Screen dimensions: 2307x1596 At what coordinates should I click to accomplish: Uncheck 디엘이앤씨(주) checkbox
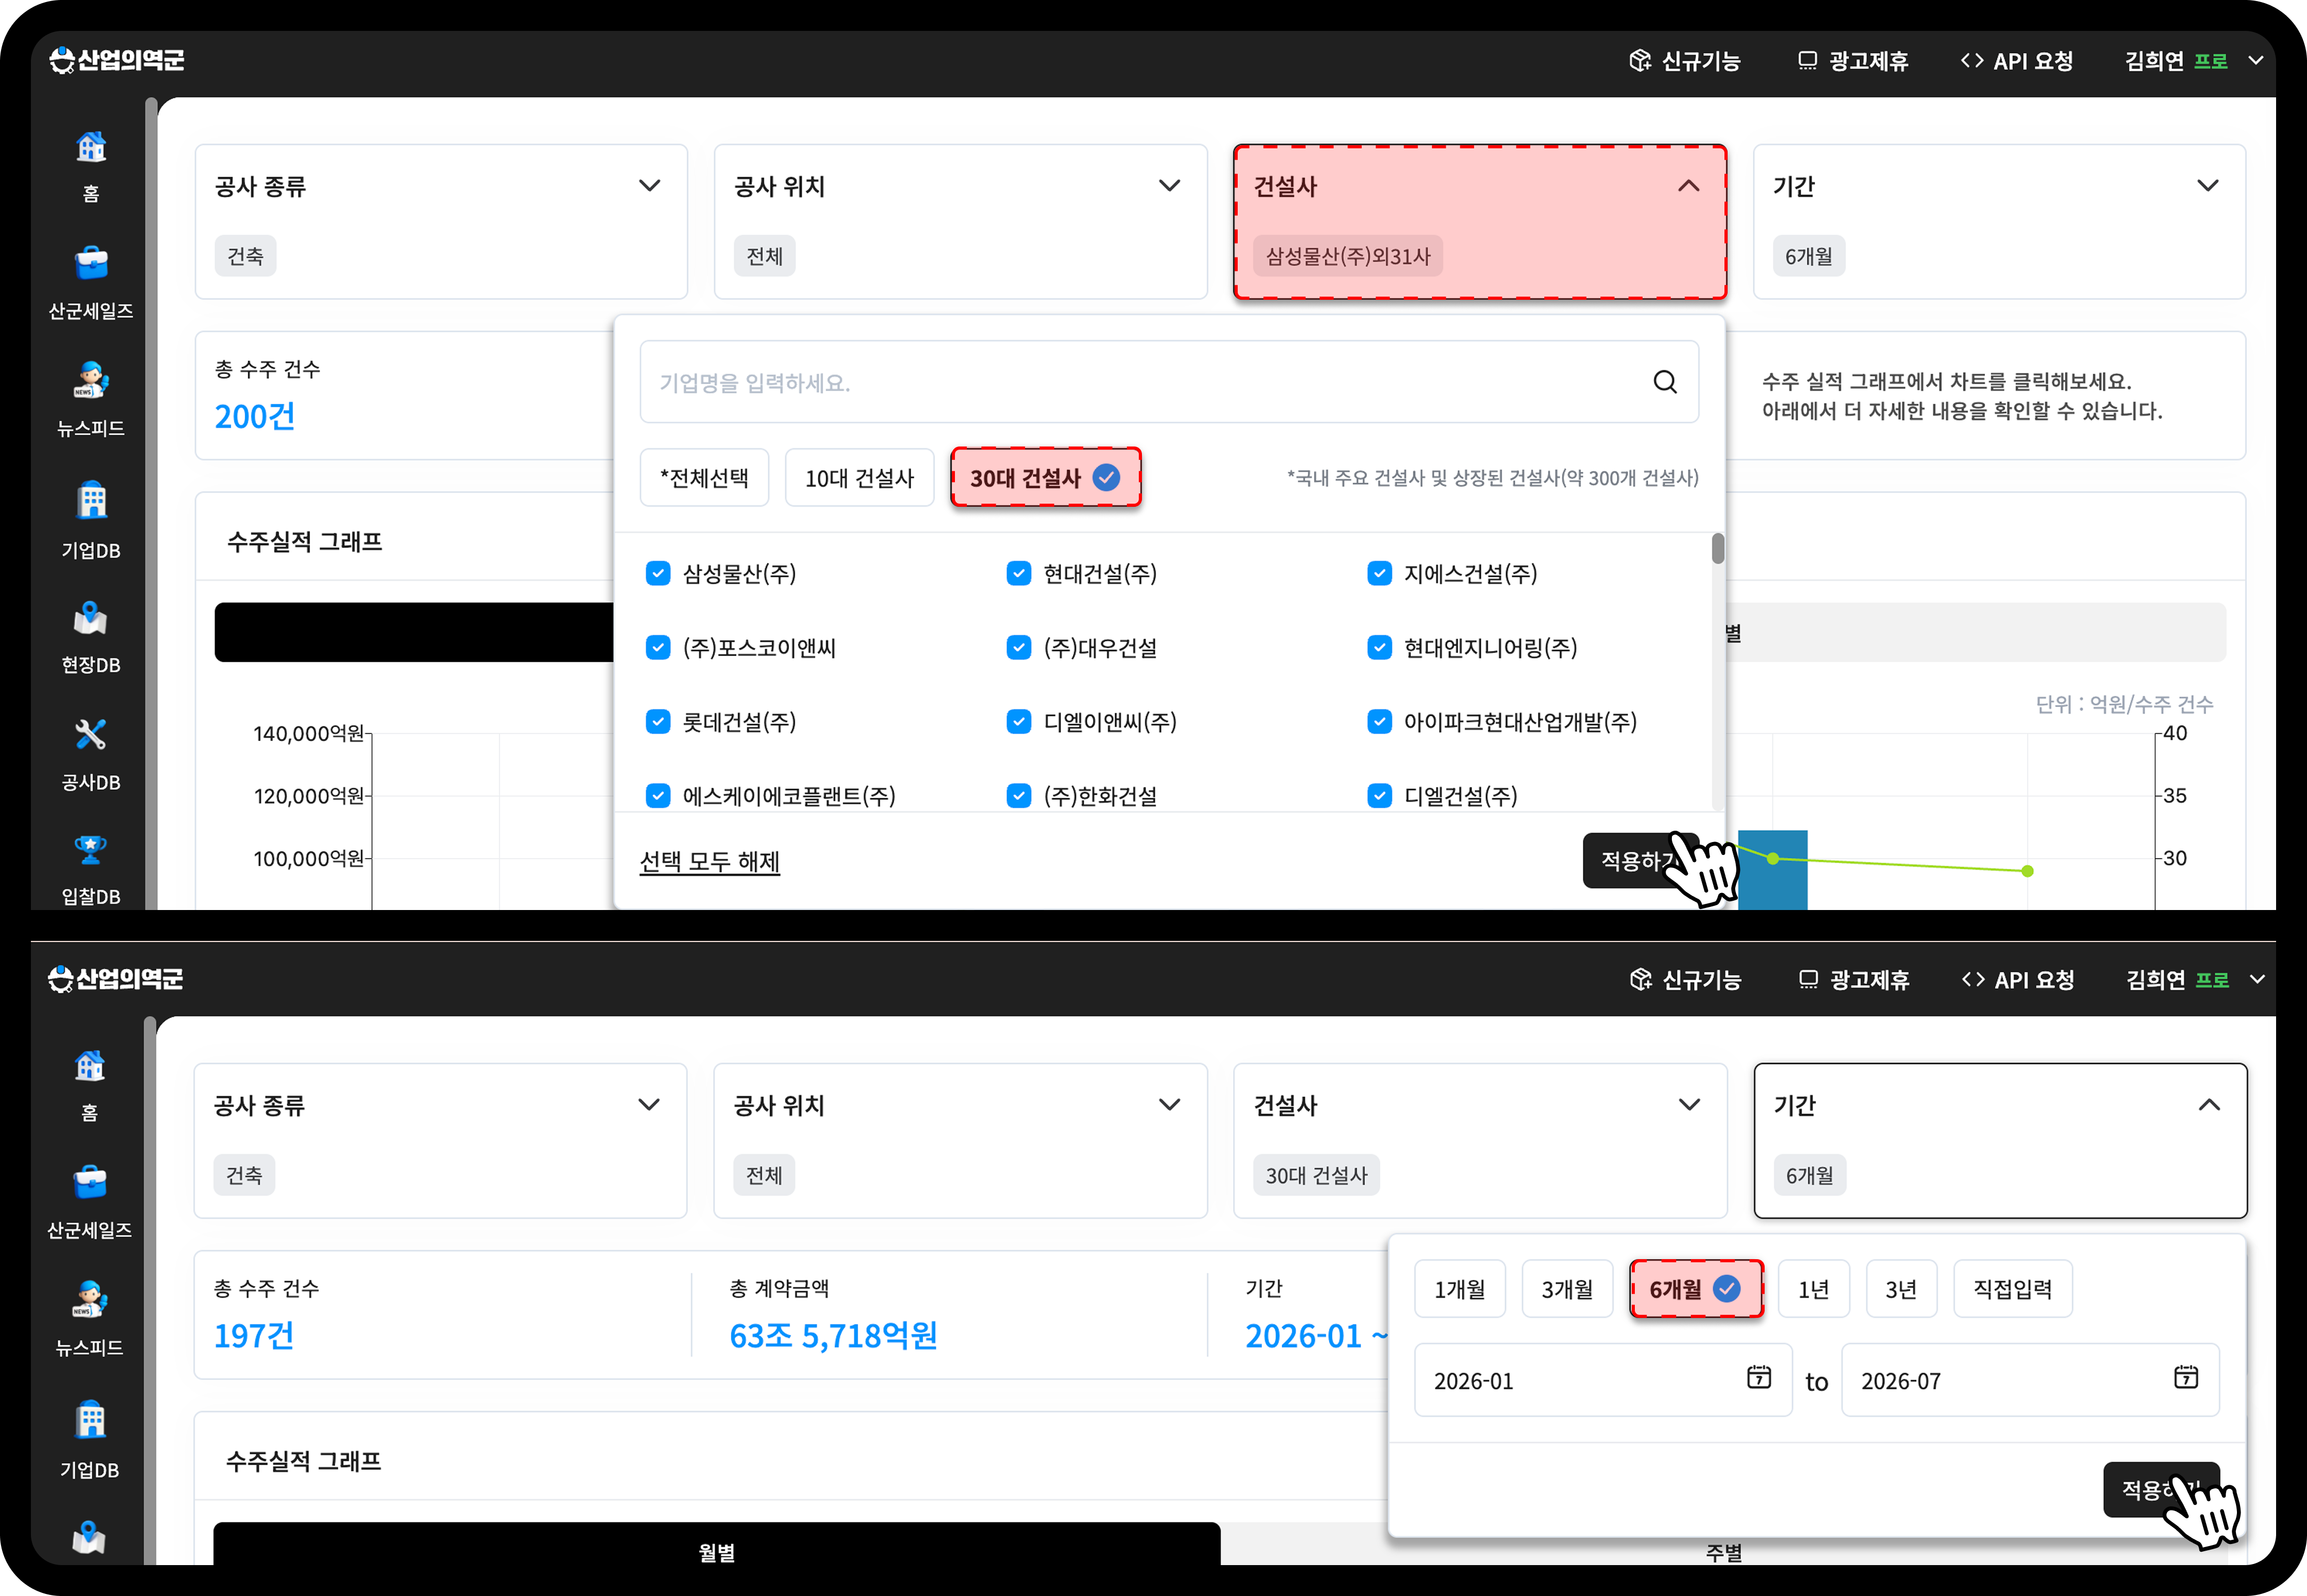pos(1019,721)
